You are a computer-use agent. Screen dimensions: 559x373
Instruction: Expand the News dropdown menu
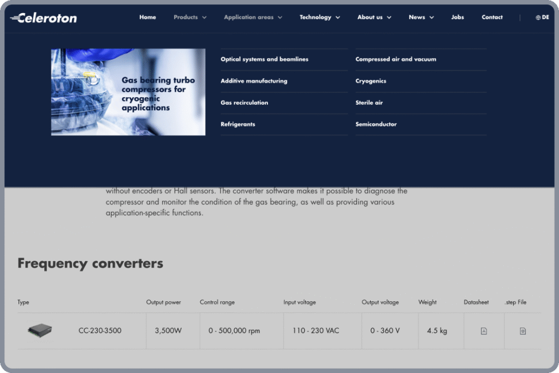coord(420,17)
